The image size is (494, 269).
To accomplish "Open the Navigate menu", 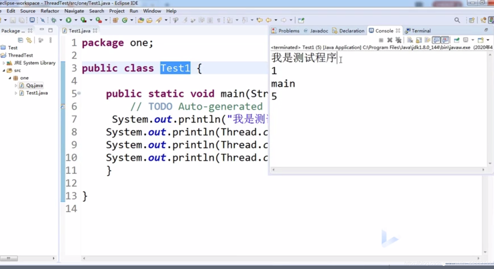I will pos(74,11).
